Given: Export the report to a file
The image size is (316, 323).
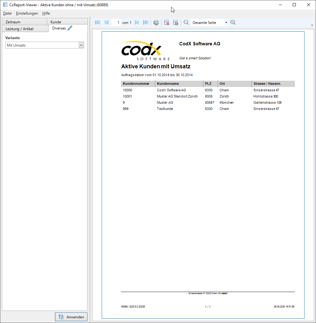Looking at the screenshot, I should click(167, 22).
